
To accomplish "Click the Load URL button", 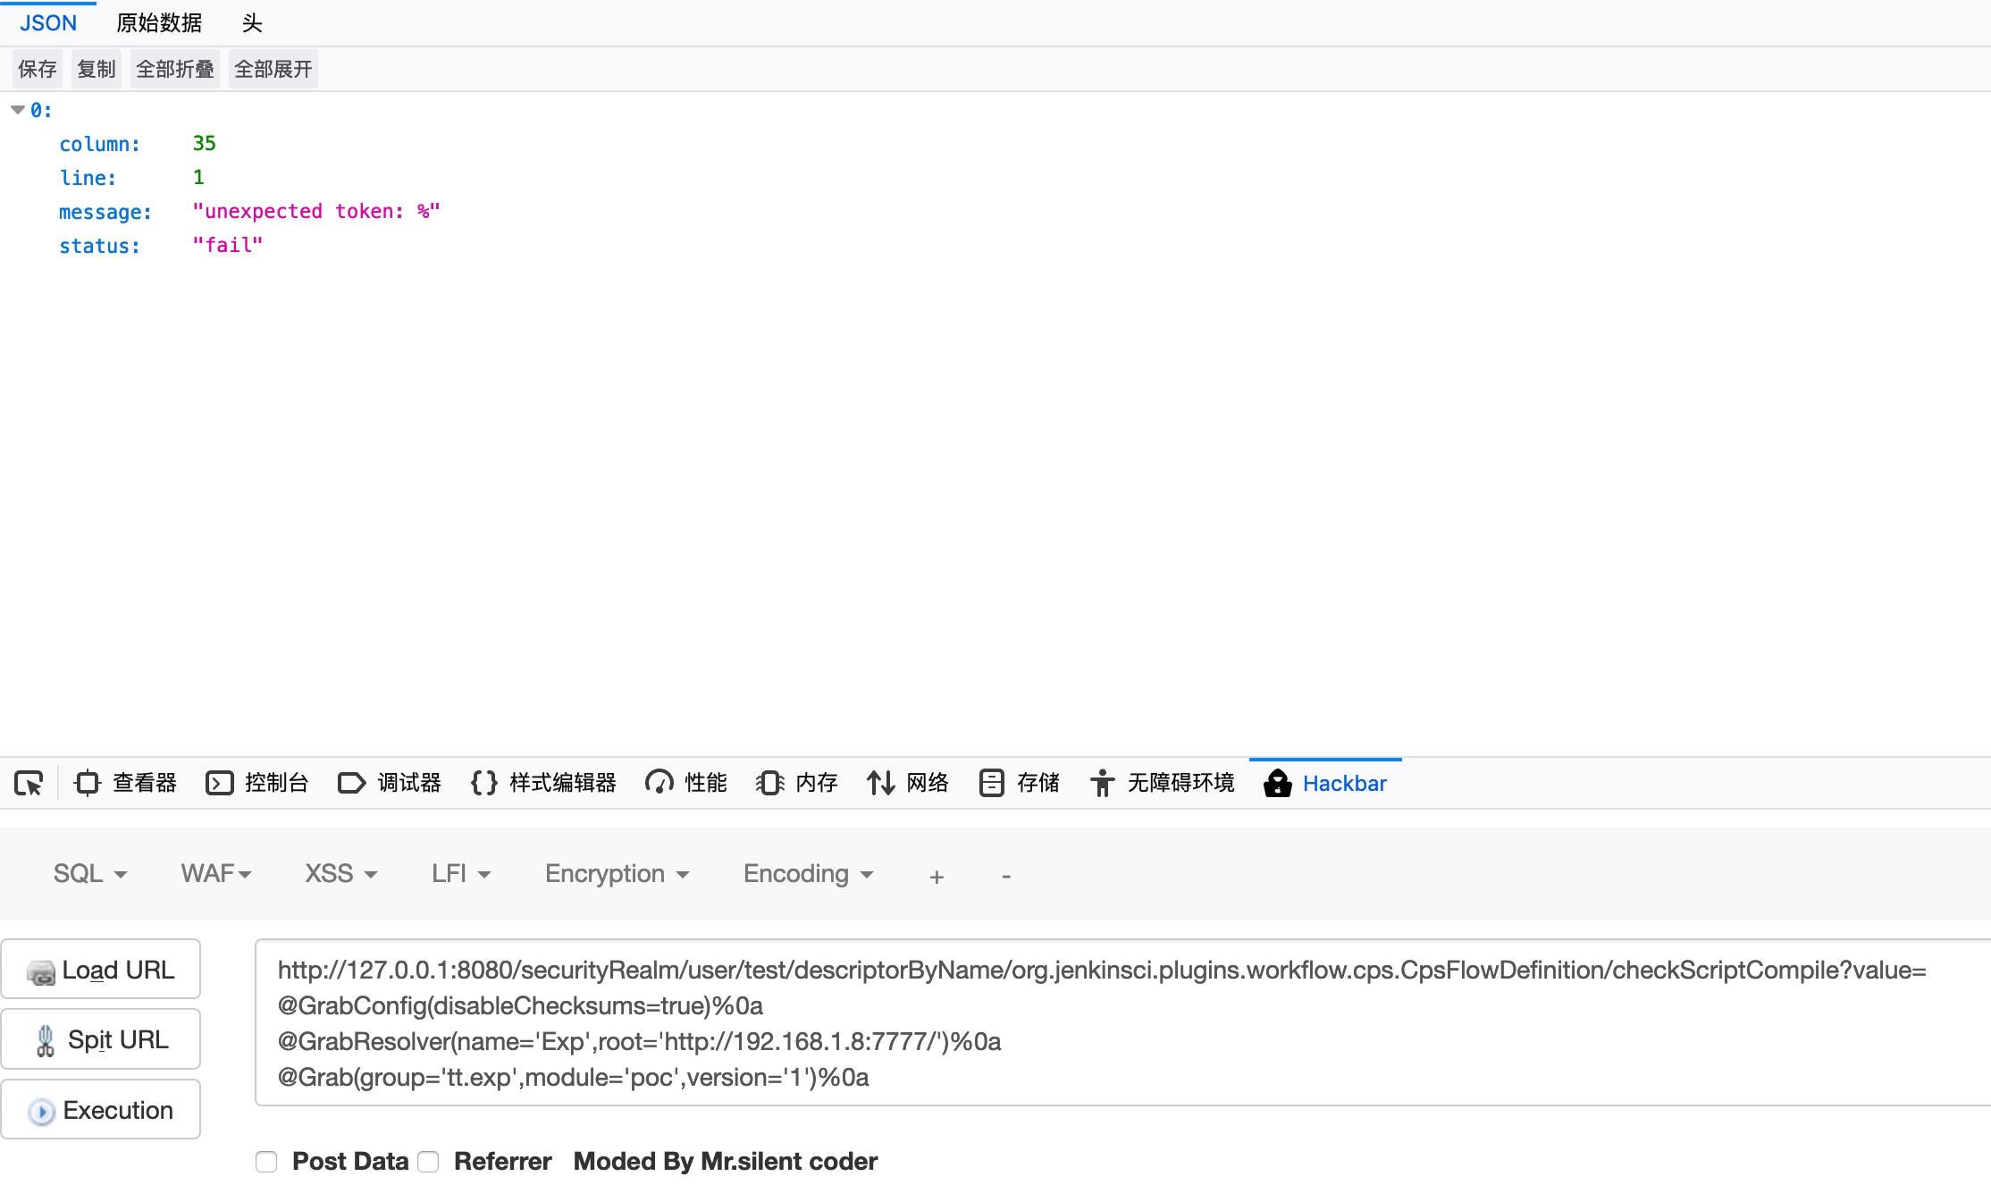I will click(101, 970).
